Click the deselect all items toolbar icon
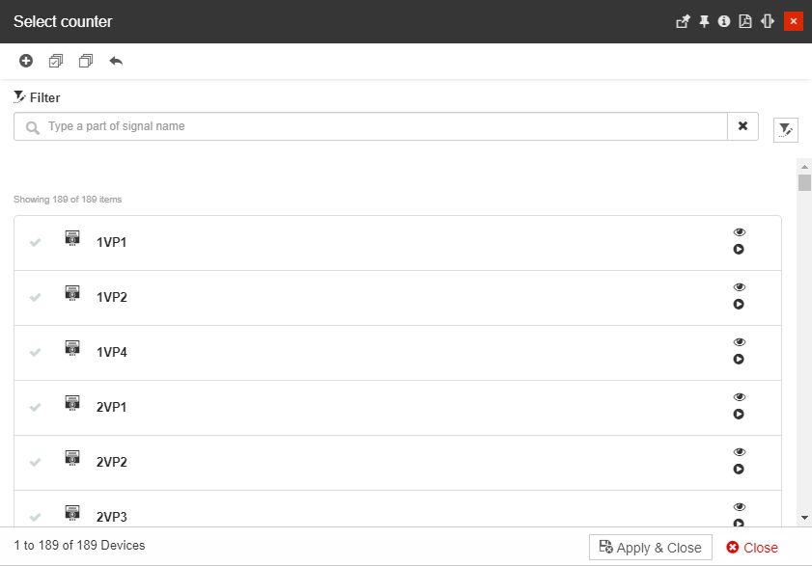 [86, 61]
